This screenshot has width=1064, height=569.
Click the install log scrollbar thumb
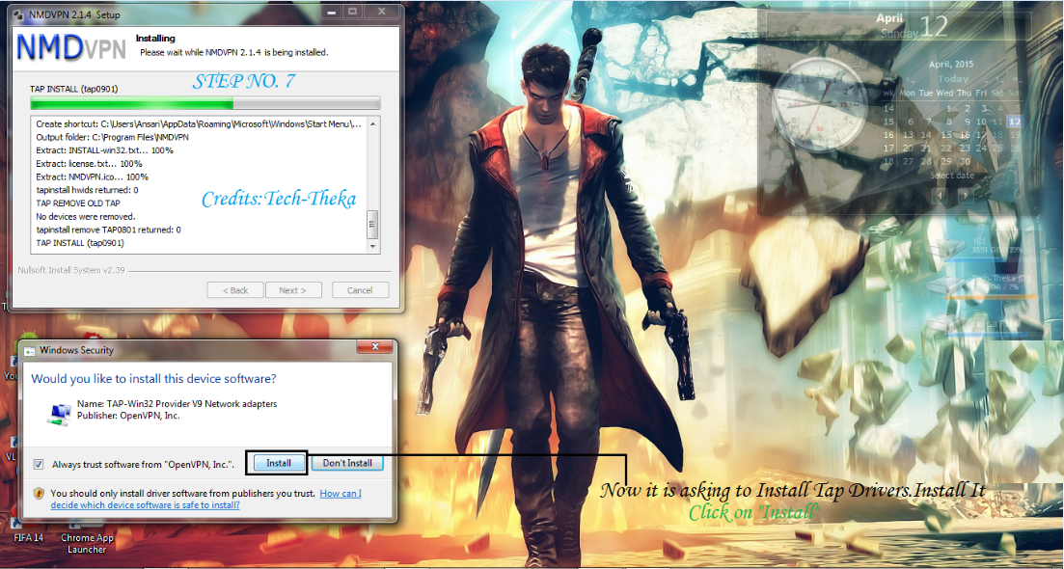point(372,224)
